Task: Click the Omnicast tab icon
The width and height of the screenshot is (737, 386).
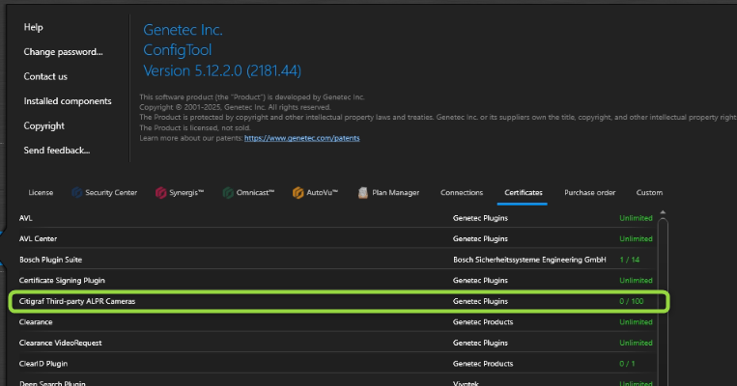Action: [x=228, y=192]
